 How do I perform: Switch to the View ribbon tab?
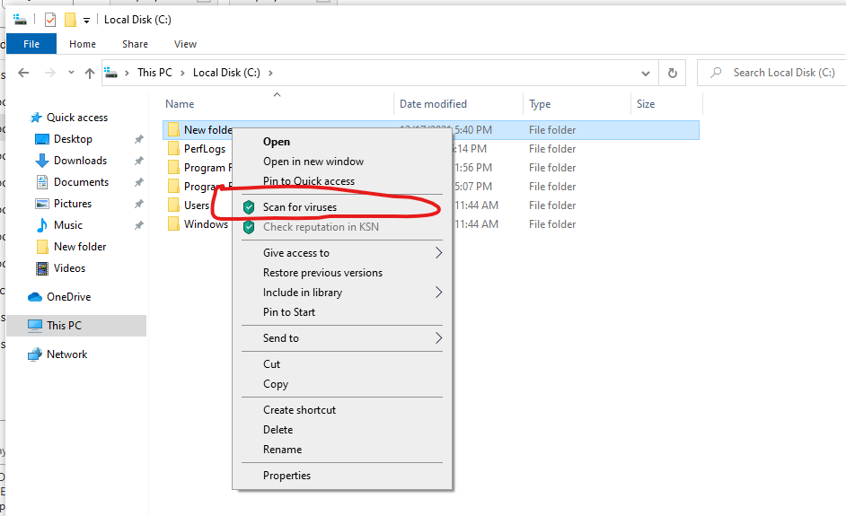(185, 44)
